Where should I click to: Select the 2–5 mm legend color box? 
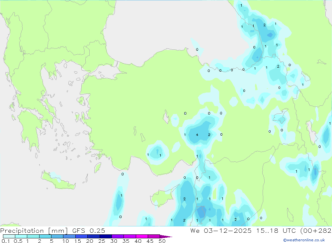pos(45,236)
